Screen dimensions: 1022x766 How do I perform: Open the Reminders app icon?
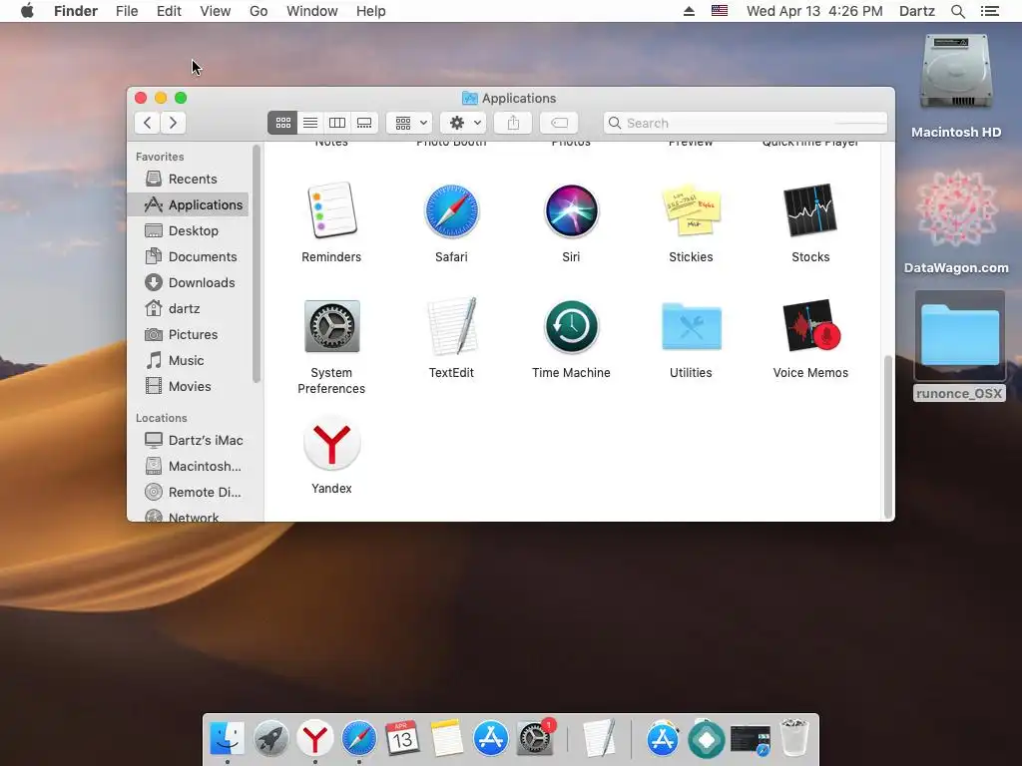point(331,209)
